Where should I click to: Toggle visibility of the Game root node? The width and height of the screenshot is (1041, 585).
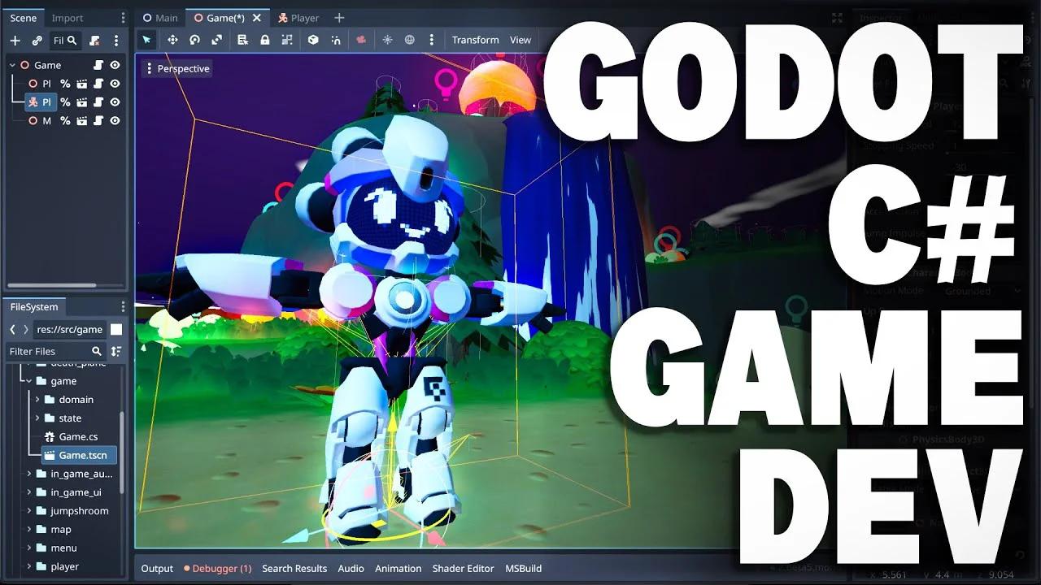coord(115,65)
